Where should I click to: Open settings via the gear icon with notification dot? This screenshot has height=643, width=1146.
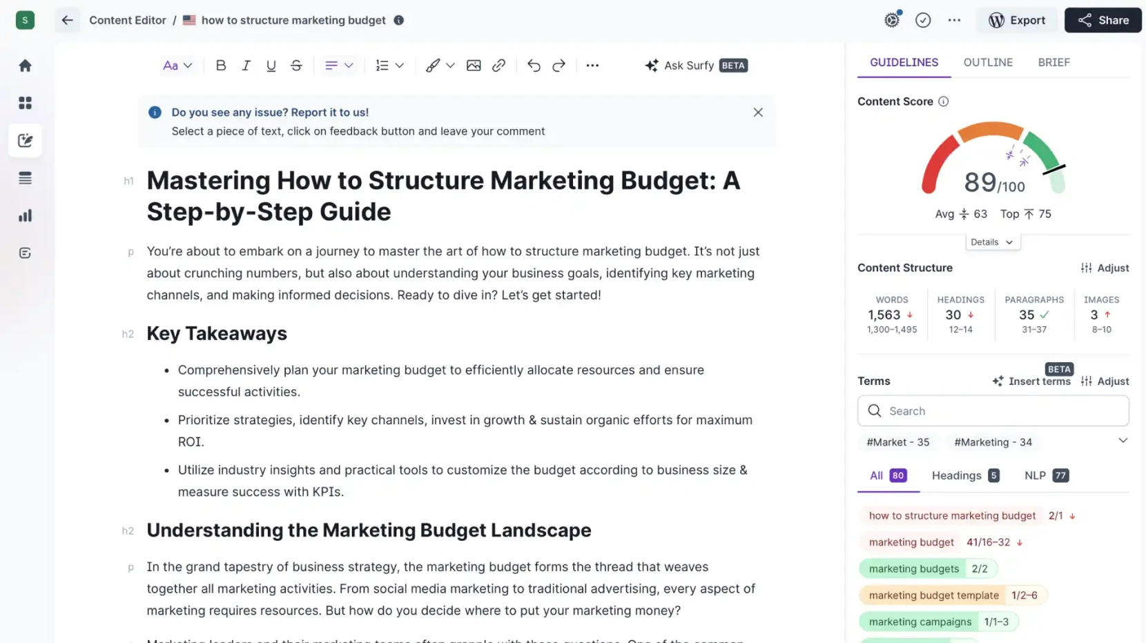(891, 20)
